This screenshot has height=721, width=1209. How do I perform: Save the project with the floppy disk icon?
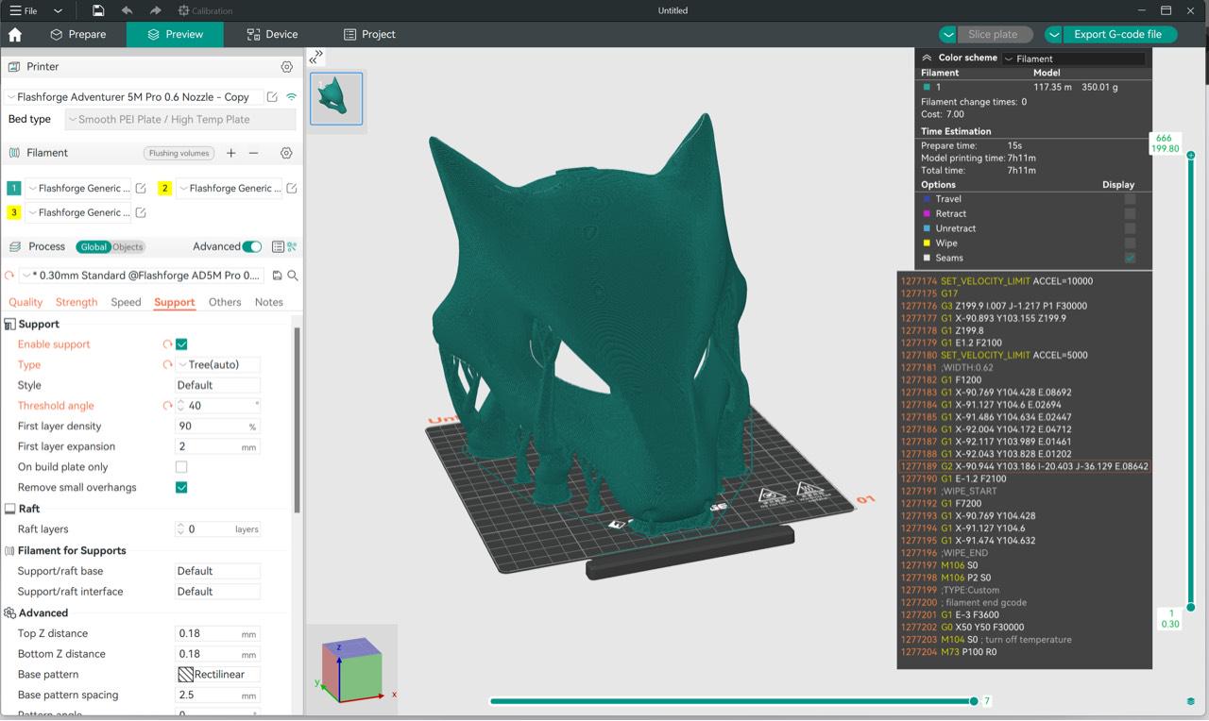point(98,10)
